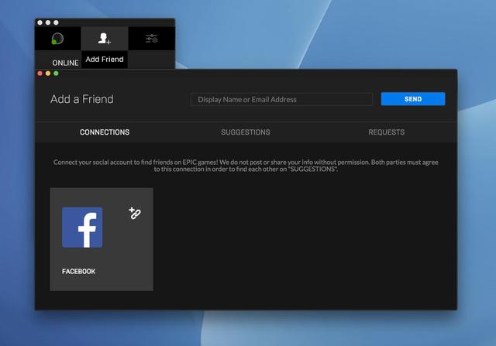Maximize the Add a Friend window with green button

point(56,74)
